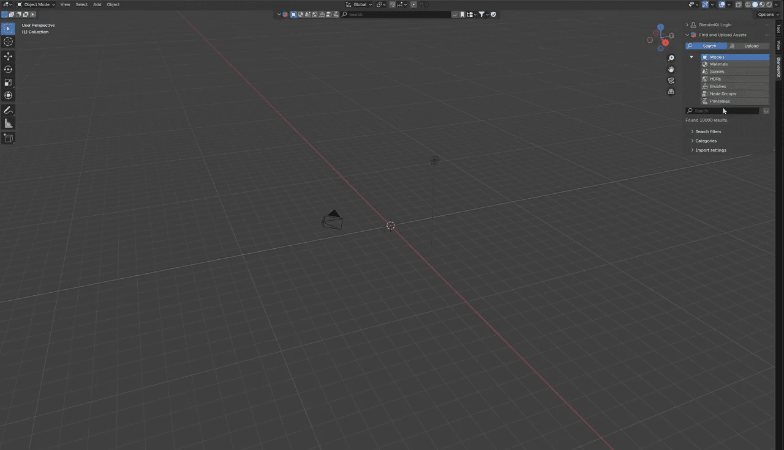784x450 pixels.
Task: Select the Materials asset category
Action: (x=718, y=64)
